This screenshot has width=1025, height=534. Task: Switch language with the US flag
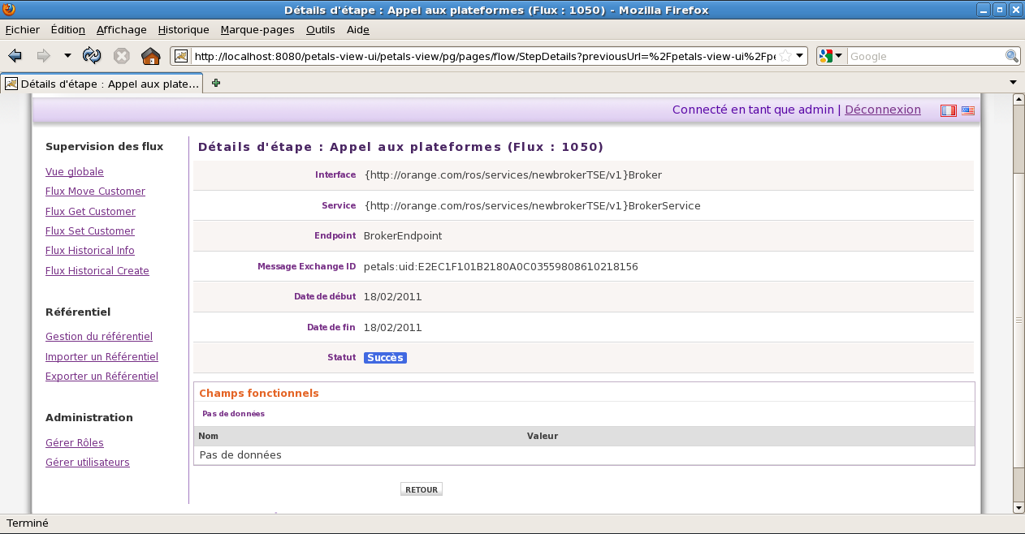point(968,110)
